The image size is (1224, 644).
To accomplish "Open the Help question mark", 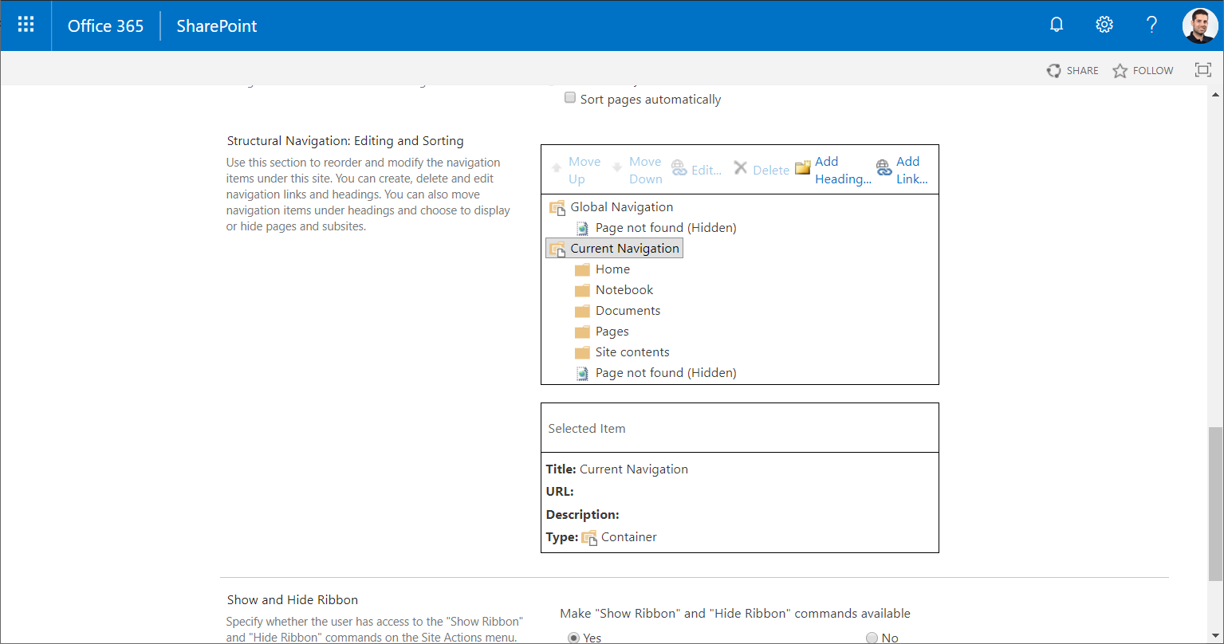I will coord(1151,25).
